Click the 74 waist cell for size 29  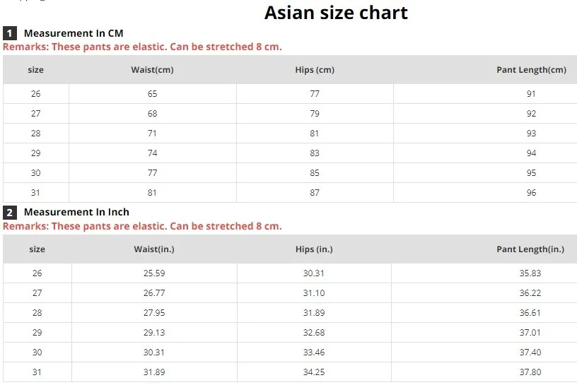click(x=153, y=153)
